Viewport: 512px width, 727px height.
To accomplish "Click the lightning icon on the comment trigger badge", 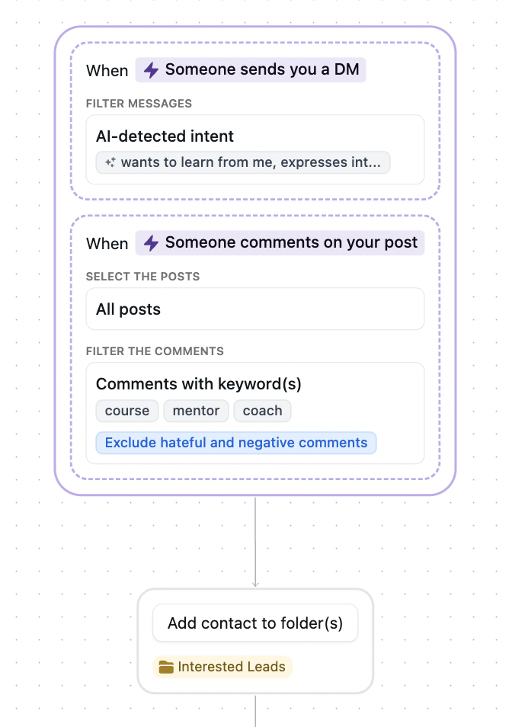I will tap(152, 242).
